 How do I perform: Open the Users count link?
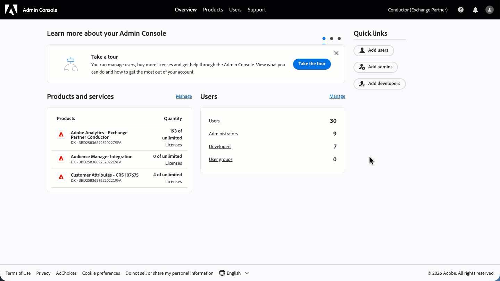(x=214, y=121)
